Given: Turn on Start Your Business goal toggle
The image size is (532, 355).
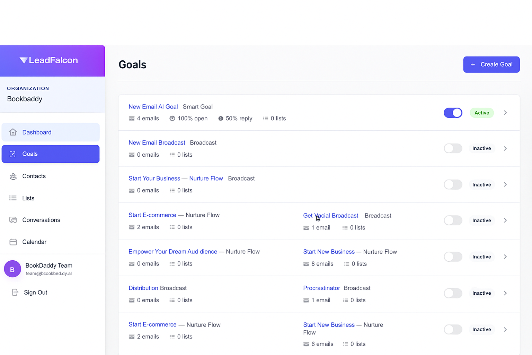Looking at the screenshot, I should pos(453,184).
